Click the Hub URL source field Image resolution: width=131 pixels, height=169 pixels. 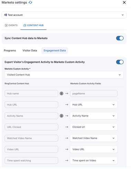pos(31,105)
